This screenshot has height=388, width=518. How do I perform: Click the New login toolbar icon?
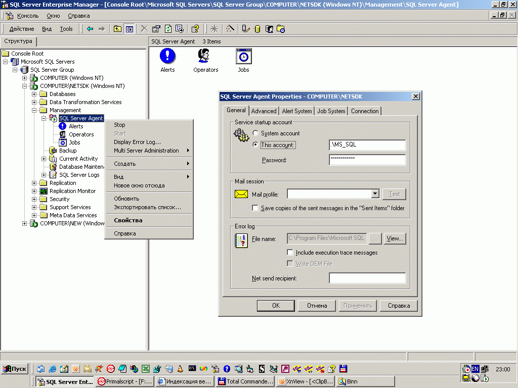(269, 29)
